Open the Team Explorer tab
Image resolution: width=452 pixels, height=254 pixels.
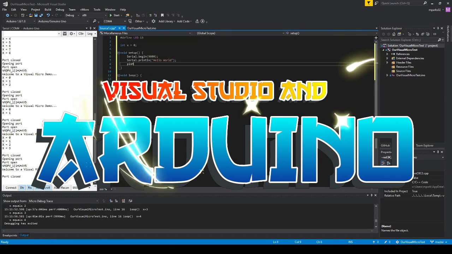click(x=424, y=145)
